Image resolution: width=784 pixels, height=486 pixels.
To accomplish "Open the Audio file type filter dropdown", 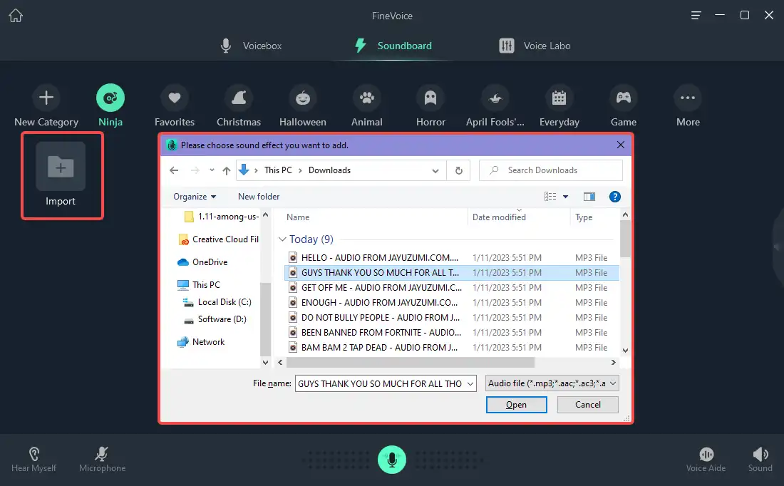I will (552, 383).
